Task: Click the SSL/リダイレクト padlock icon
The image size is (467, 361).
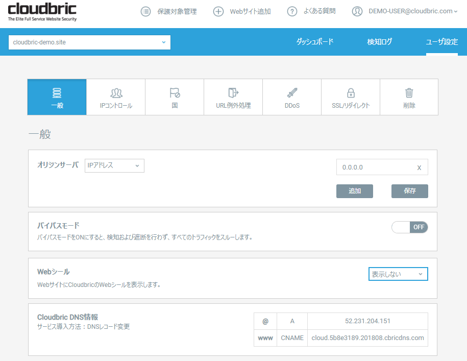Action: tap(351, 93)
